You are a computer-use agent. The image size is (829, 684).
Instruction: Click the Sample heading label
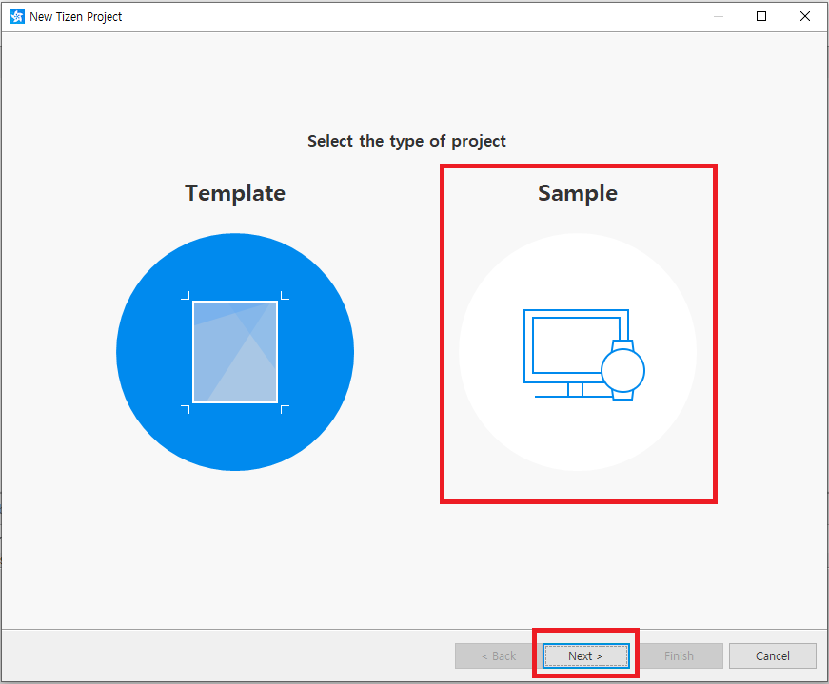click(x=578, y=193)
